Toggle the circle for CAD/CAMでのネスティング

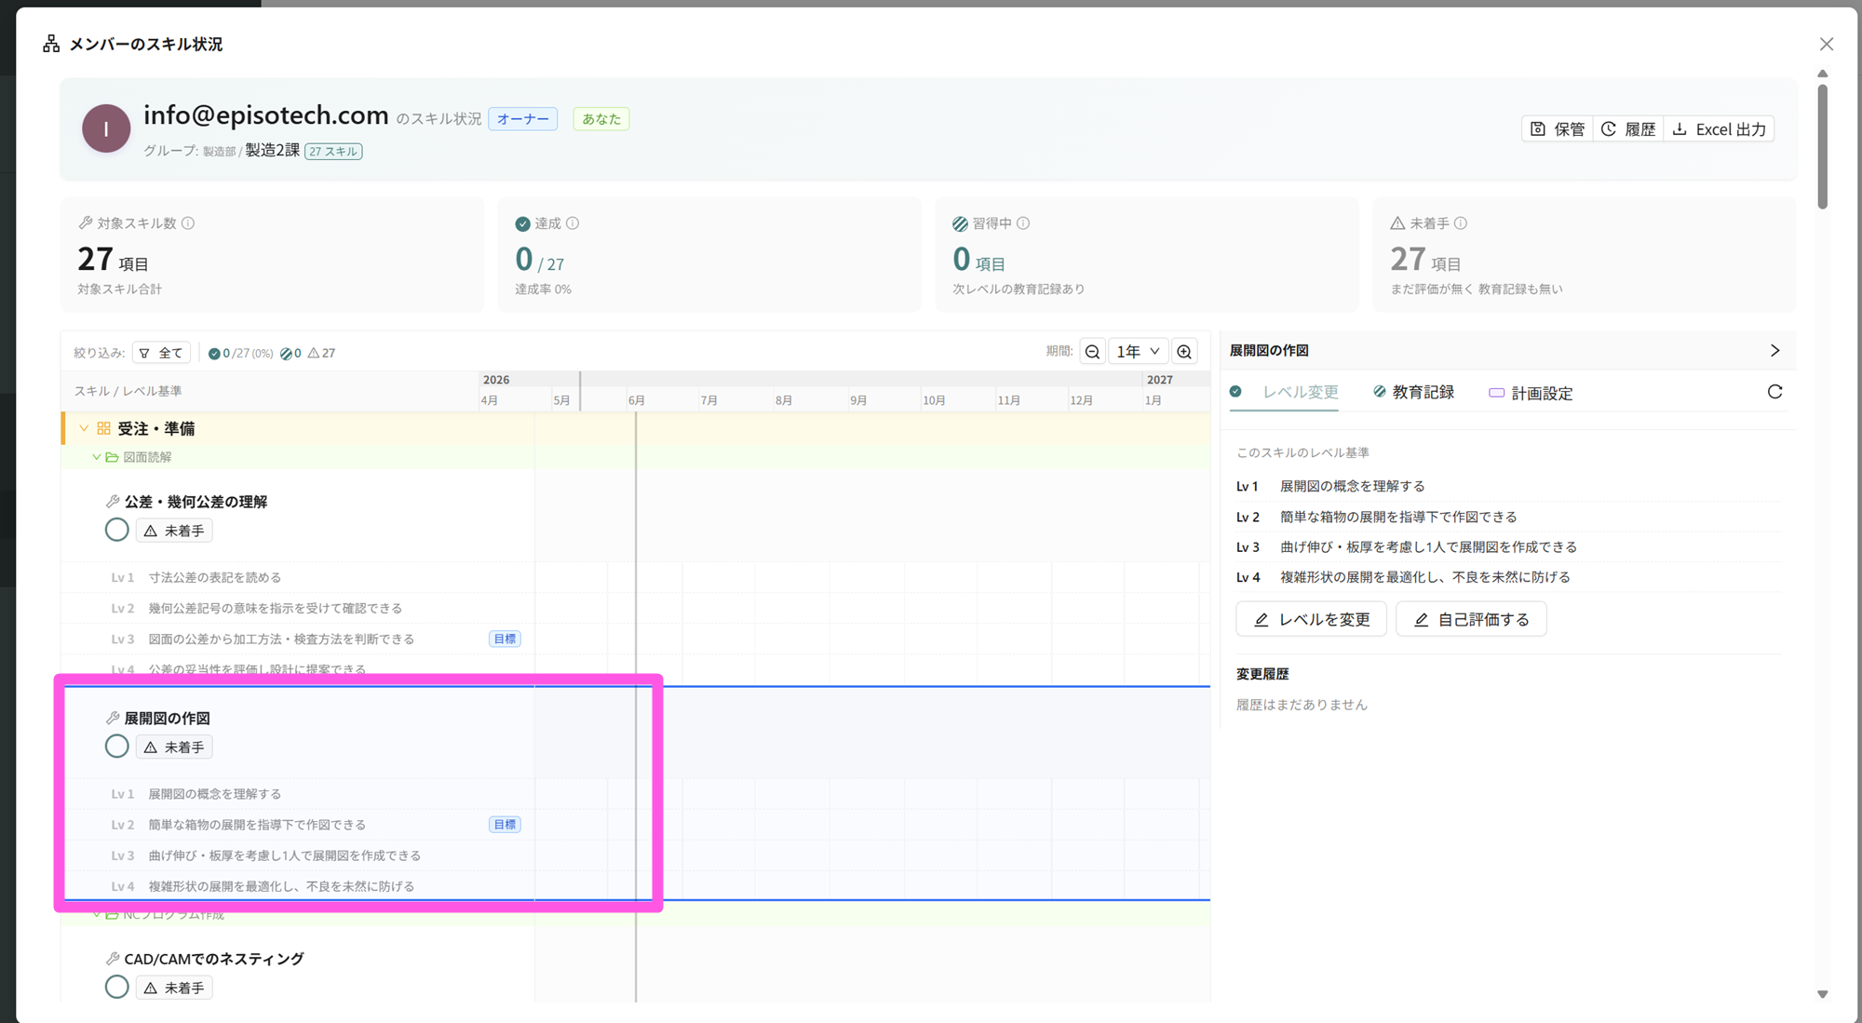(x=116, y=987)
